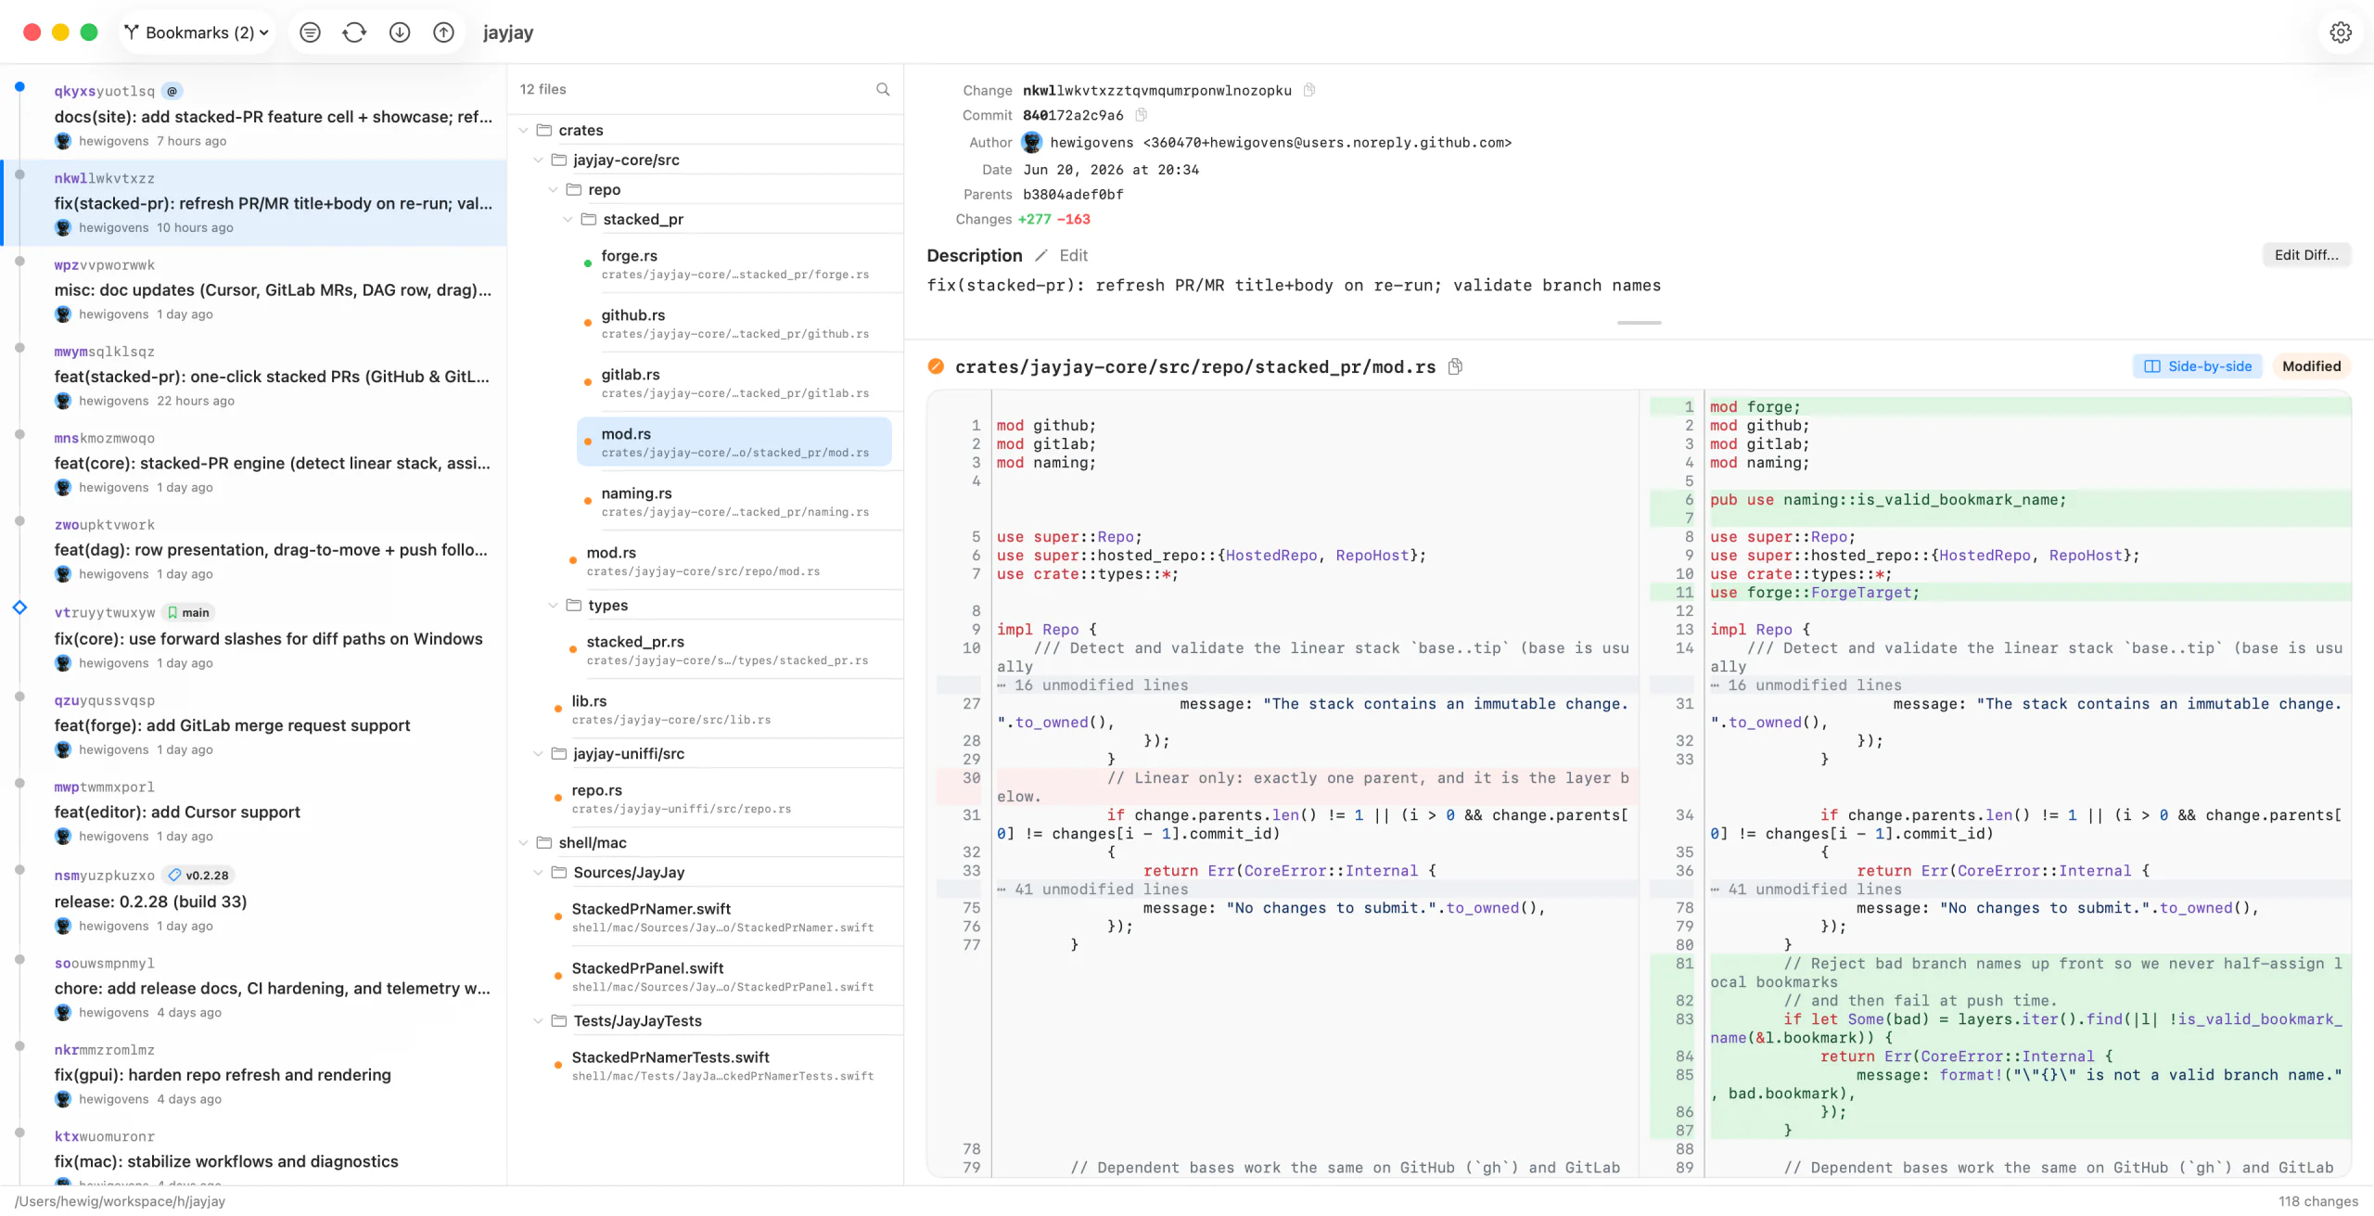Collapse the Sources/JayJay folder
Image resolution: width=2374 pixels, height=1216 pixels.
click(x=538, y=872)
